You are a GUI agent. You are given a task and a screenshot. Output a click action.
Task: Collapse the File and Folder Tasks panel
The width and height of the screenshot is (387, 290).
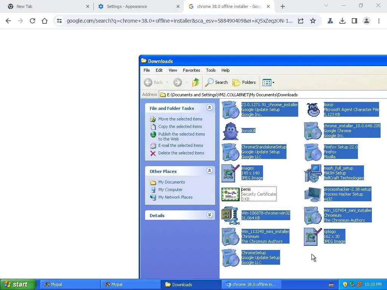pos(209,108)
